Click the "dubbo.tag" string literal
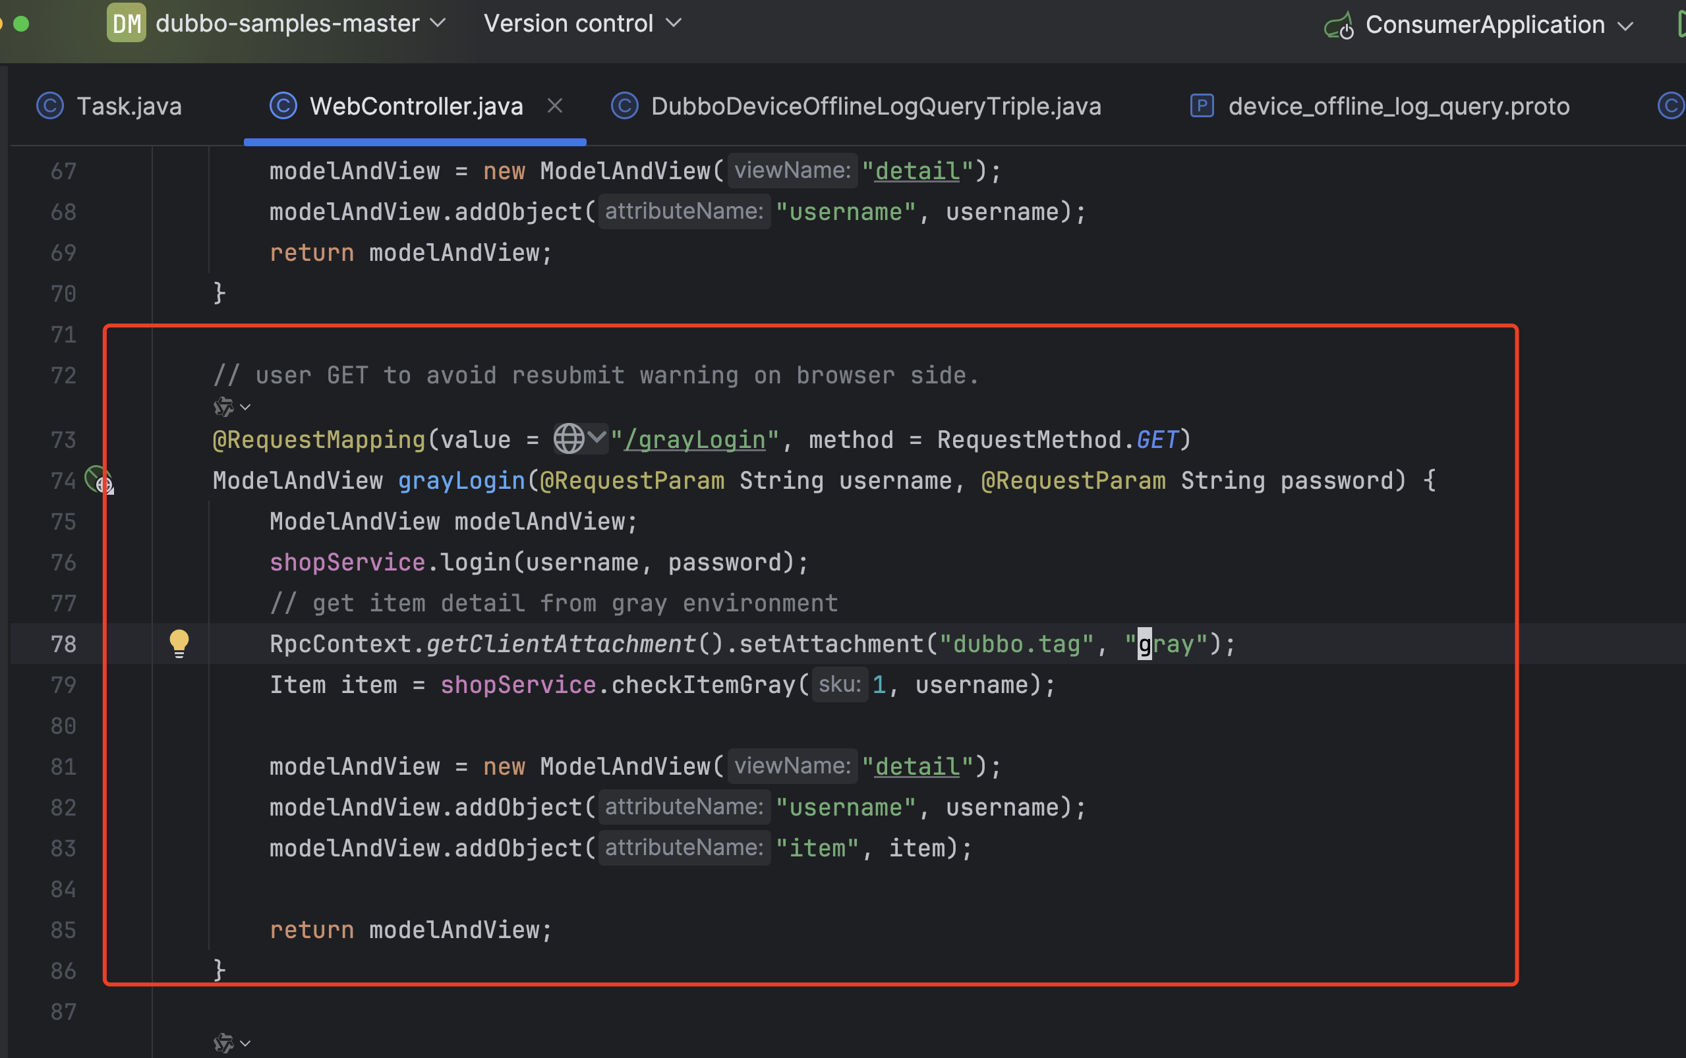This screenshot has height=1058, width=1686. tap(1016, 644)
